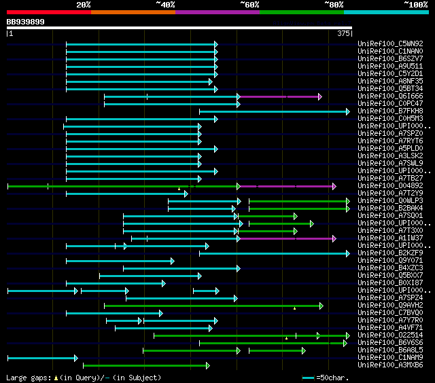Image resolution: width=435 pixels, height=383 pixels.
Task: Click the query end position 375 label
Action: click(343, 33)
